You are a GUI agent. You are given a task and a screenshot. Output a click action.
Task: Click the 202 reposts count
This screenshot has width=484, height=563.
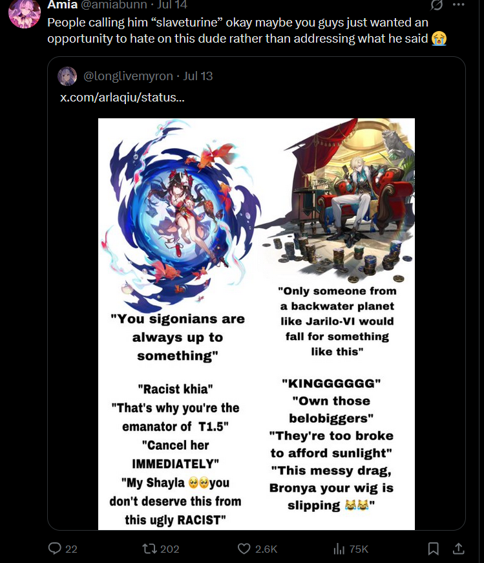click(x=169, y=549)
